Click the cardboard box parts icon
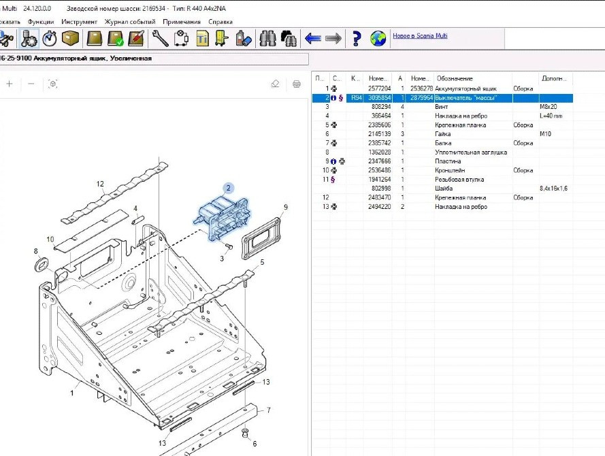The height and width of the screenshot is (456, 605). pos(70,39)
